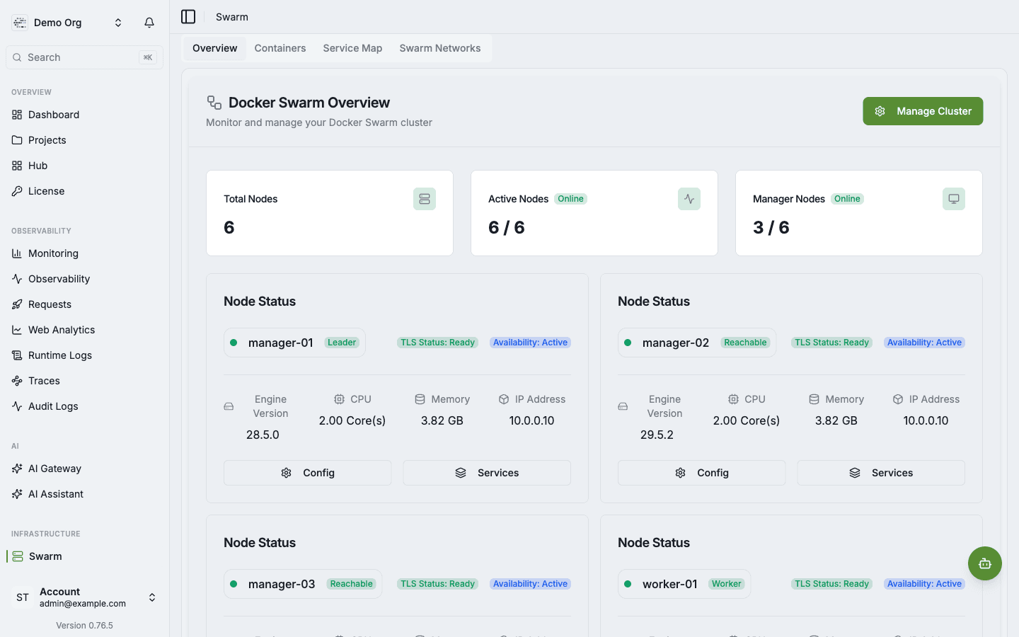Open the notifications bell
This screenshot has height=637, width=1019.
(x=149, y=23)
